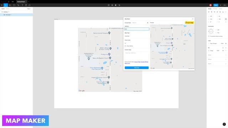Screen dimensions: 228x128
Task: Click the Align vertical centers icon
Action: (x=220, y=12)
